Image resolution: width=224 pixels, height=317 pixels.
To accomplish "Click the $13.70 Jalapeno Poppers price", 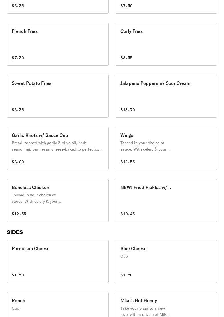I will 128,110.
